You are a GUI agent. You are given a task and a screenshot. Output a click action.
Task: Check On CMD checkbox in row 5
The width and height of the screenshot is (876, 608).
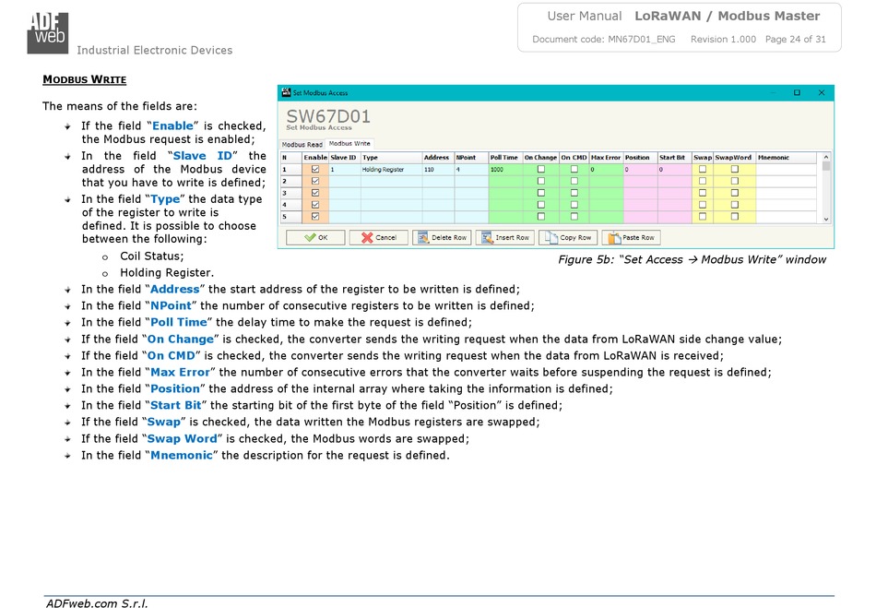tap(574, 216)
